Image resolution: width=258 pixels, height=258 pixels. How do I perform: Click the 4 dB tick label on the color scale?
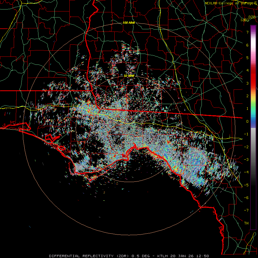(247, 71)
